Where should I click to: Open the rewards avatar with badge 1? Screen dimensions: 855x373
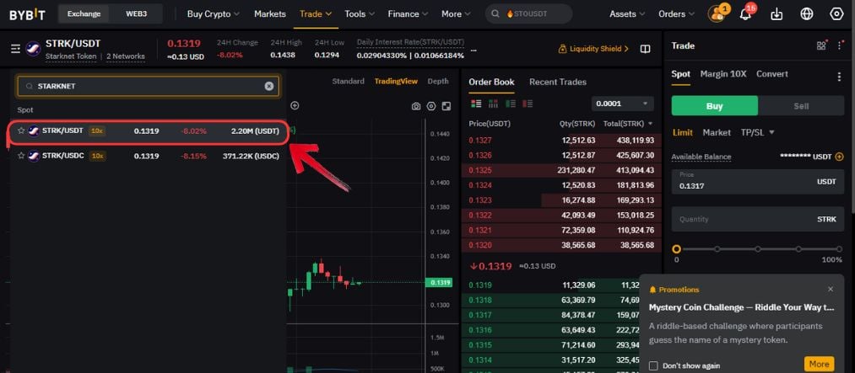point(717,13)
